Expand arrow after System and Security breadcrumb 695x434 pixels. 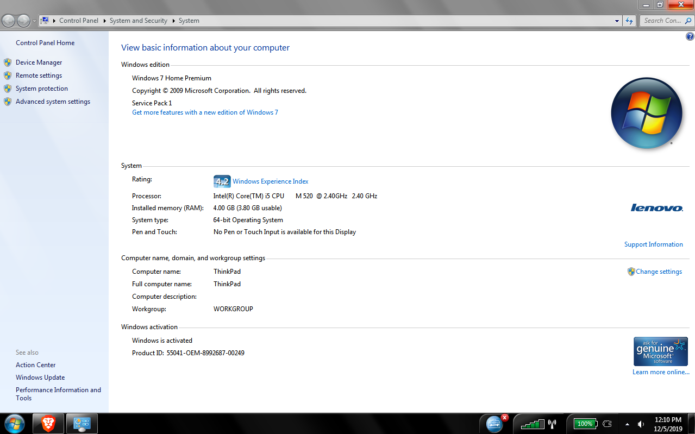(174, 21)
